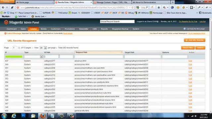Open the Newsletter menu
This screenshot has width=212, height=119.
(83, 29)
